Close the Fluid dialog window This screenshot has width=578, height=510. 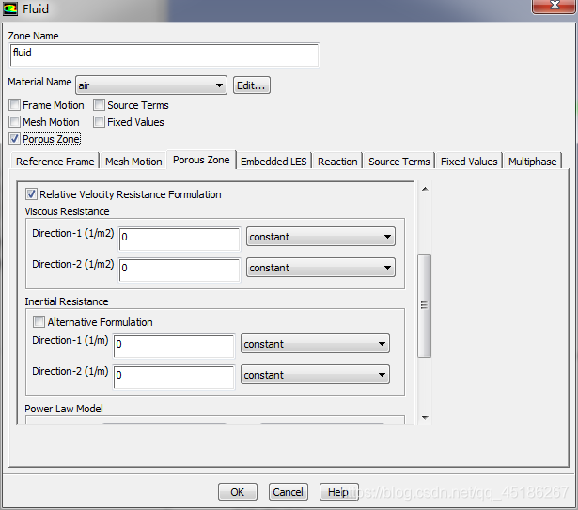(x=555, y=6)
